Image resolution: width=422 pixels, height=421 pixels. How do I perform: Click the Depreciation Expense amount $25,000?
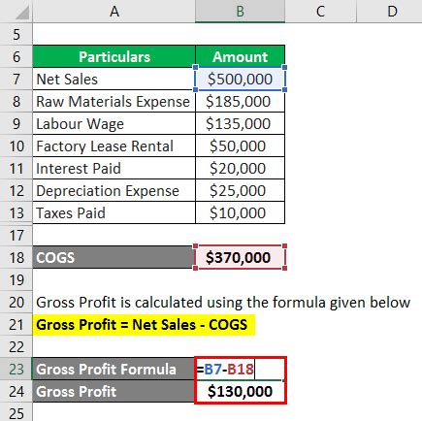[240, 191]
